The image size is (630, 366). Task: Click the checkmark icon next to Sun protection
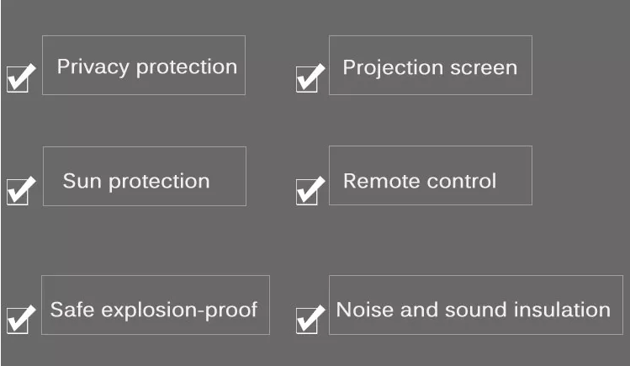click(x=22, y=189)
